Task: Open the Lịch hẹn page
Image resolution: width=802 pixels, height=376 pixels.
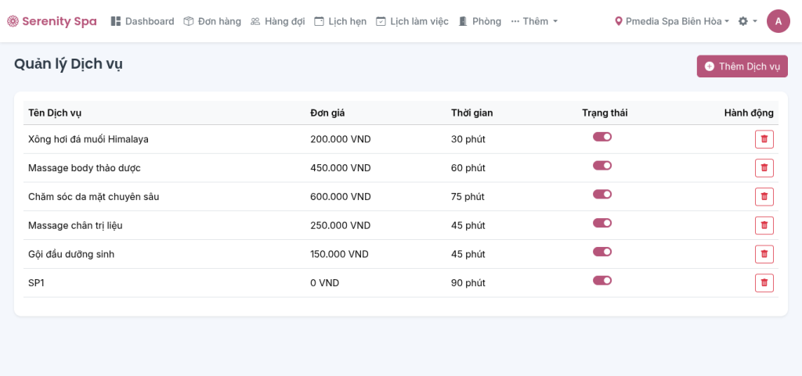Action: click(340, 21)
